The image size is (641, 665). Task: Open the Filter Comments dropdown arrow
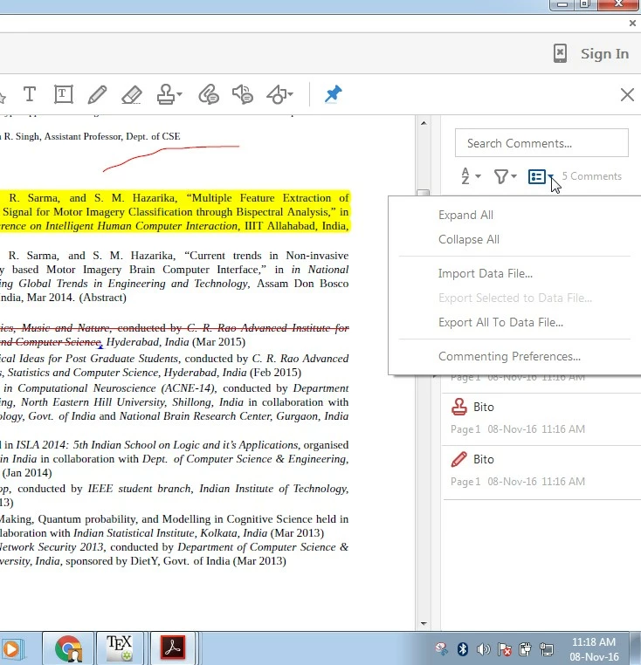coord(513,176)
